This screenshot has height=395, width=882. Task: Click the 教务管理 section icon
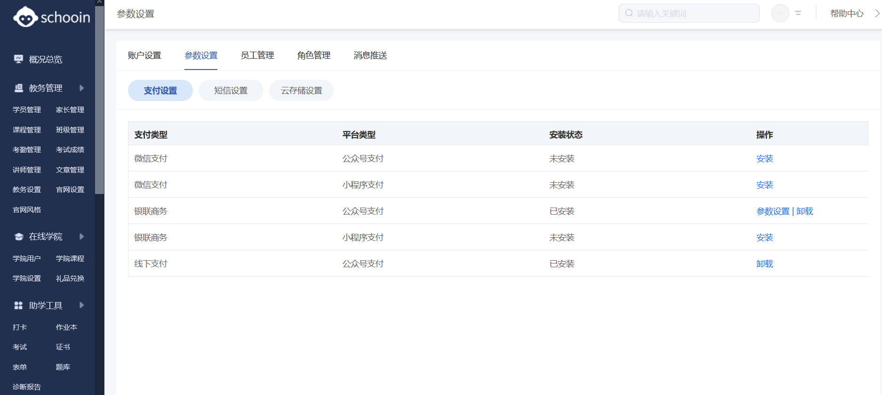18,88
